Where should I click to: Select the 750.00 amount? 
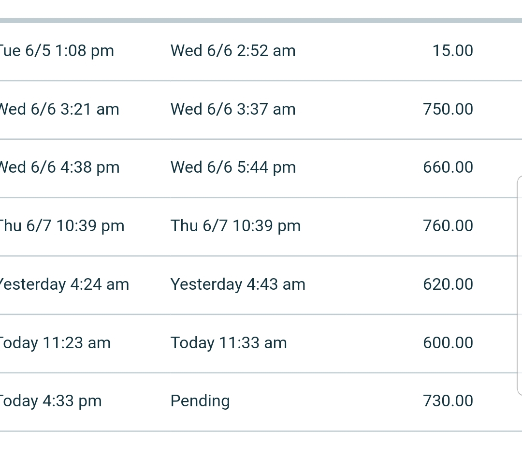pos(448,109)
